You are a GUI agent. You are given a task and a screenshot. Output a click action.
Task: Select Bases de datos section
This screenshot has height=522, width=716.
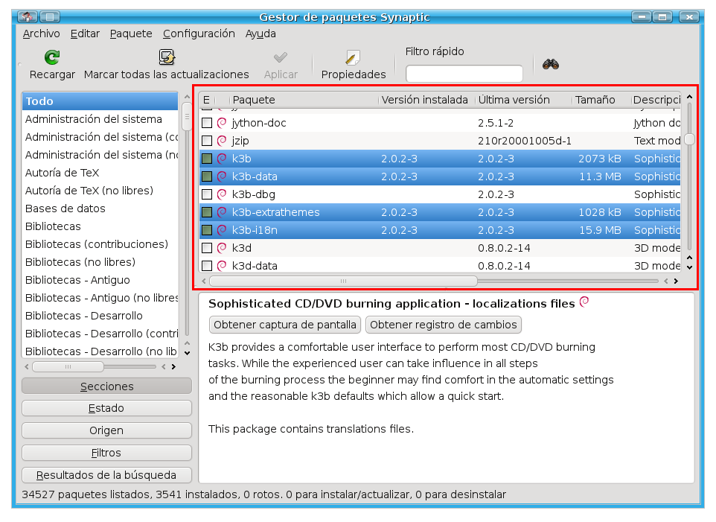click(100, 209)
